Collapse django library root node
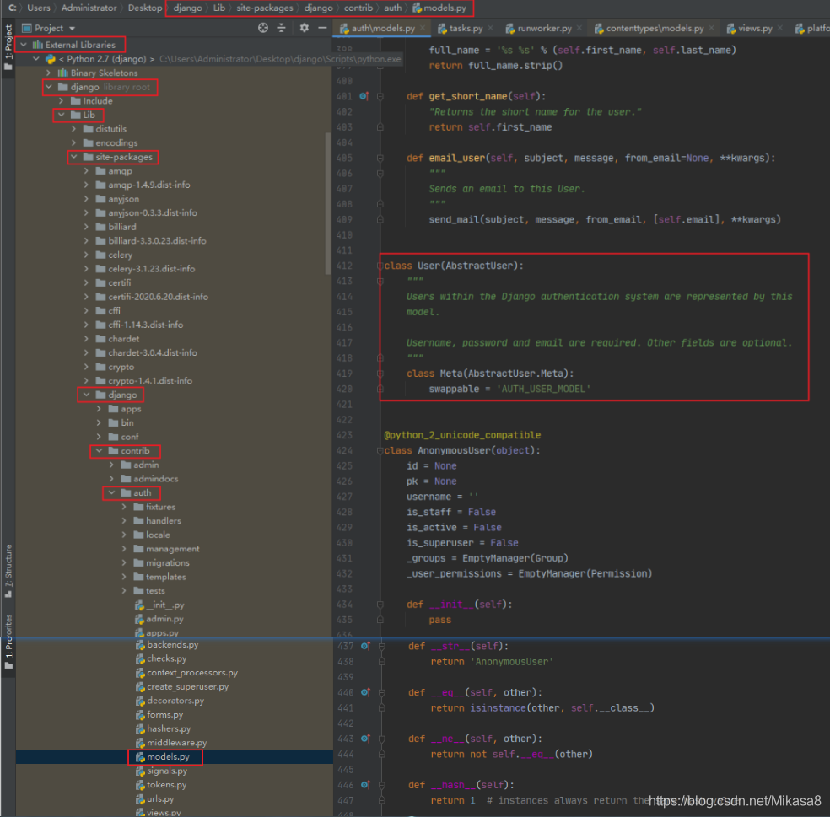Image resolution: width=830 pixels, height=817 pixels. [49, 87]
